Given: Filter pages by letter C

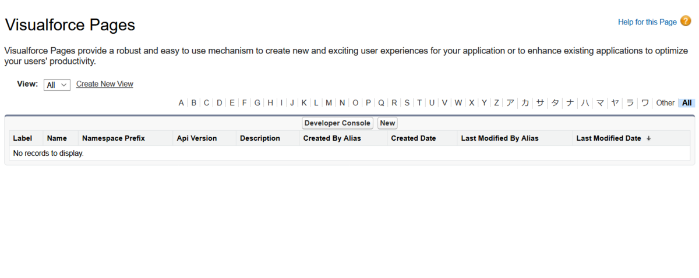Looking at the screenshot, I should click(x=206, y=103).
